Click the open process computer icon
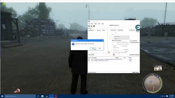The image size is (175, 98). 89,26
